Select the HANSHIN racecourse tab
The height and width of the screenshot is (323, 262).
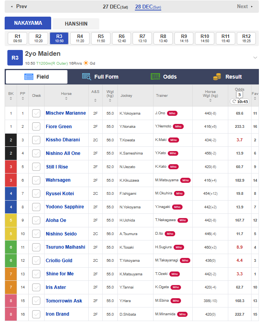click(76, 24)
